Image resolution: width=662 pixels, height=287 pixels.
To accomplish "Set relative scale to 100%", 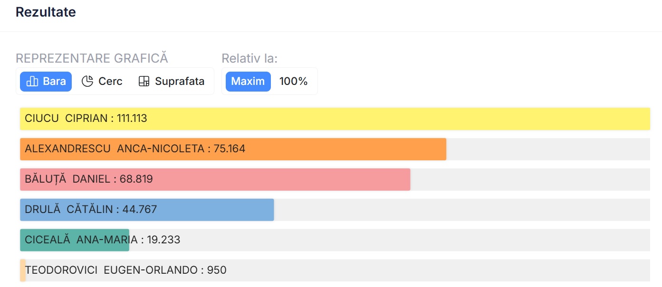I will coord(294,82).
